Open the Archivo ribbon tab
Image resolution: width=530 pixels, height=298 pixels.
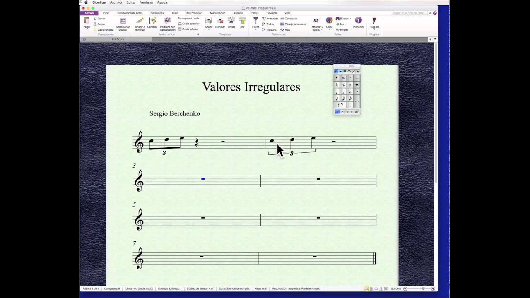[89, 13]
